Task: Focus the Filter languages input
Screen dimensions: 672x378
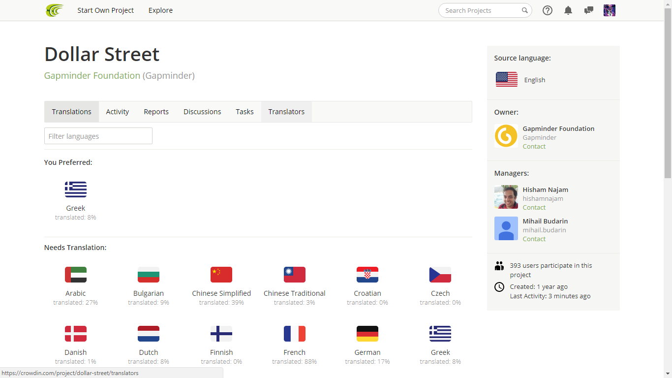Action: click(98, 136)
